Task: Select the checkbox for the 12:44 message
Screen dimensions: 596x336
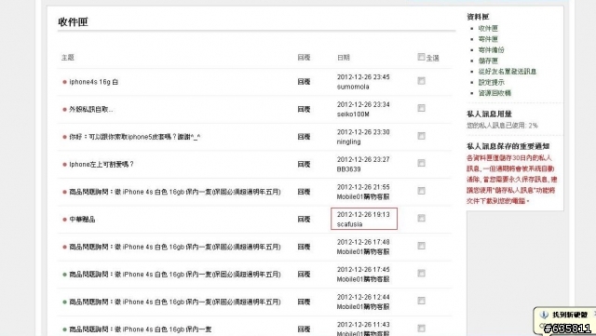Action: (x=421, y=301)
